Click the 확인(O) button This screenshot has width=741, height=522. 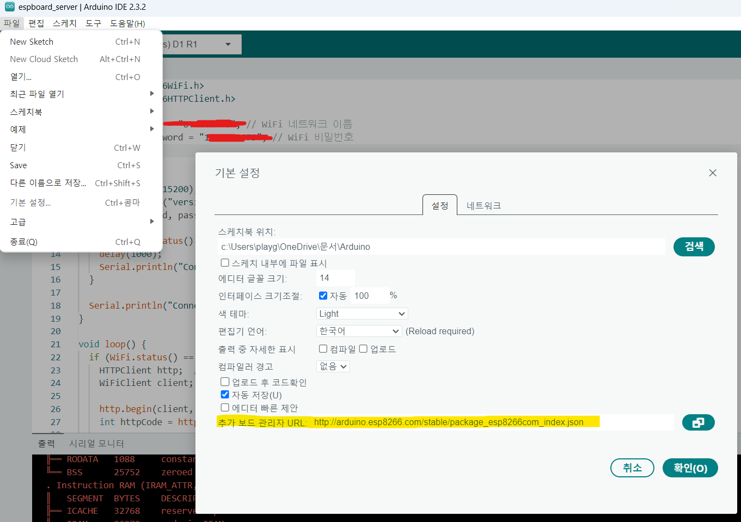(690, 468)
